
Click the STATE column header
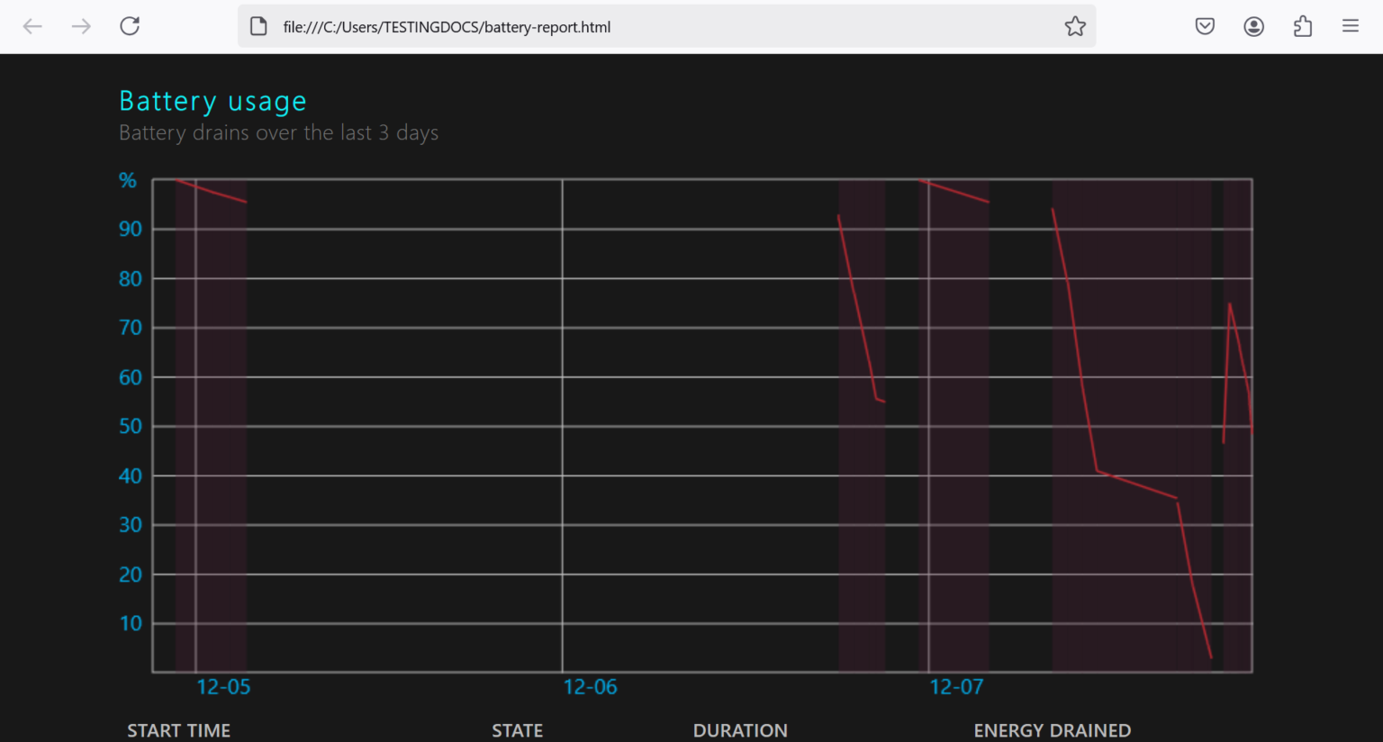[518, 730]
